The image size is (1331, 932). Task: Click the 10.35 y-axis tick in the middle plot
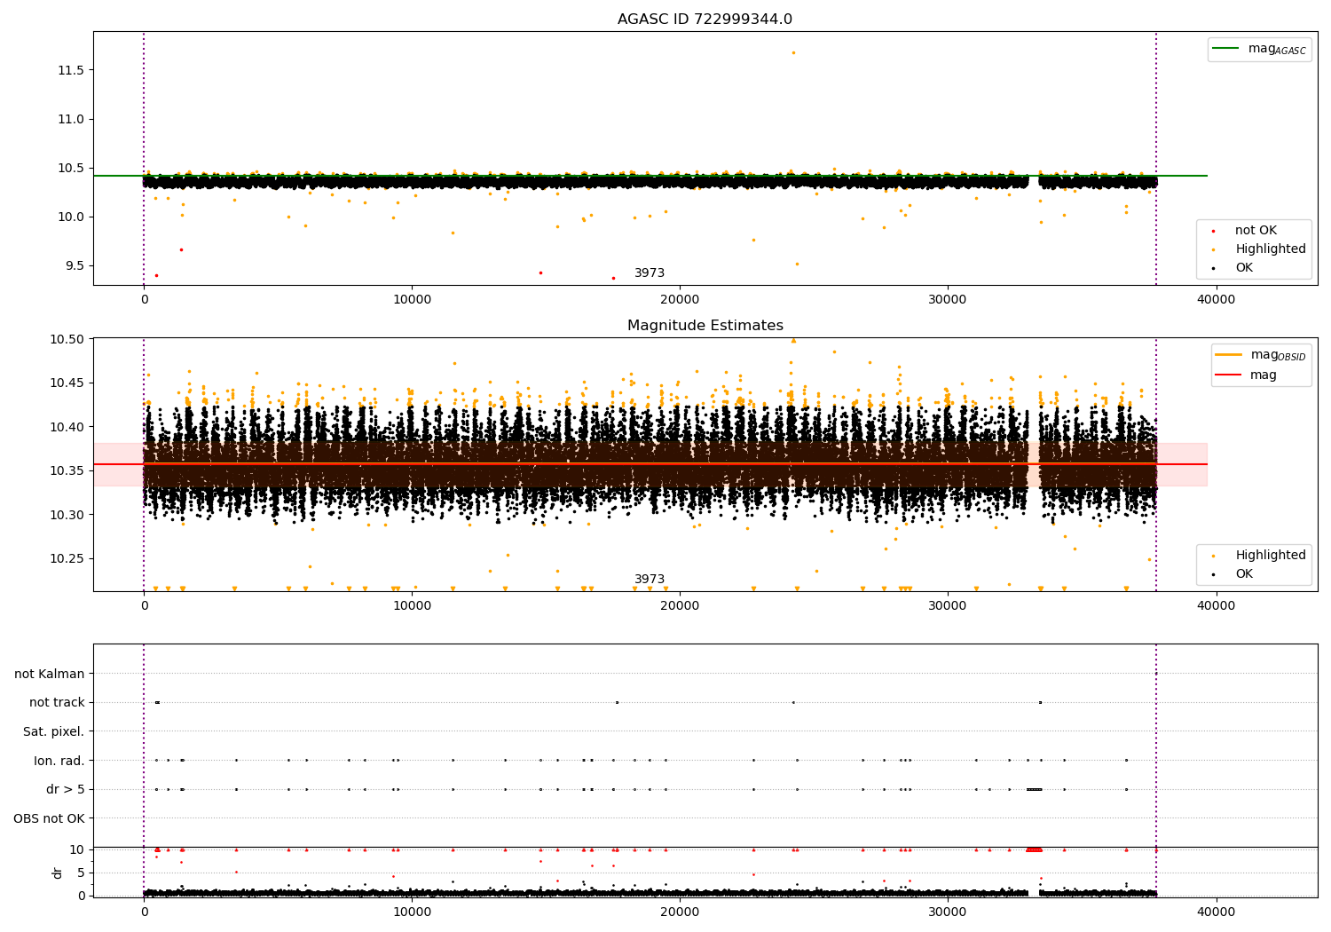coord(67,471)
